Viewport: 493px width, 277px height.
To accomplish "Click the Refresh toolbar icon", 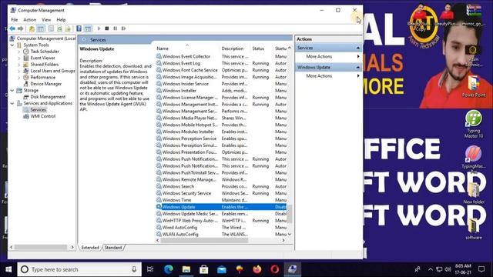I will click(59, 28).
